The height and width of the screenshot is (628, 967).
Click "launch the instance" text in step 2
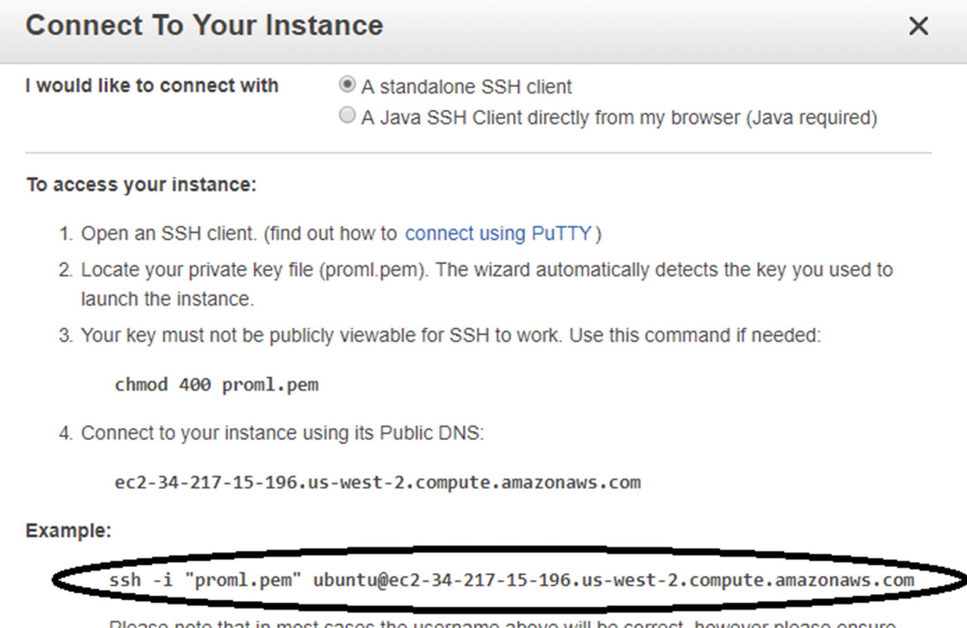click(x=167, y=299)
